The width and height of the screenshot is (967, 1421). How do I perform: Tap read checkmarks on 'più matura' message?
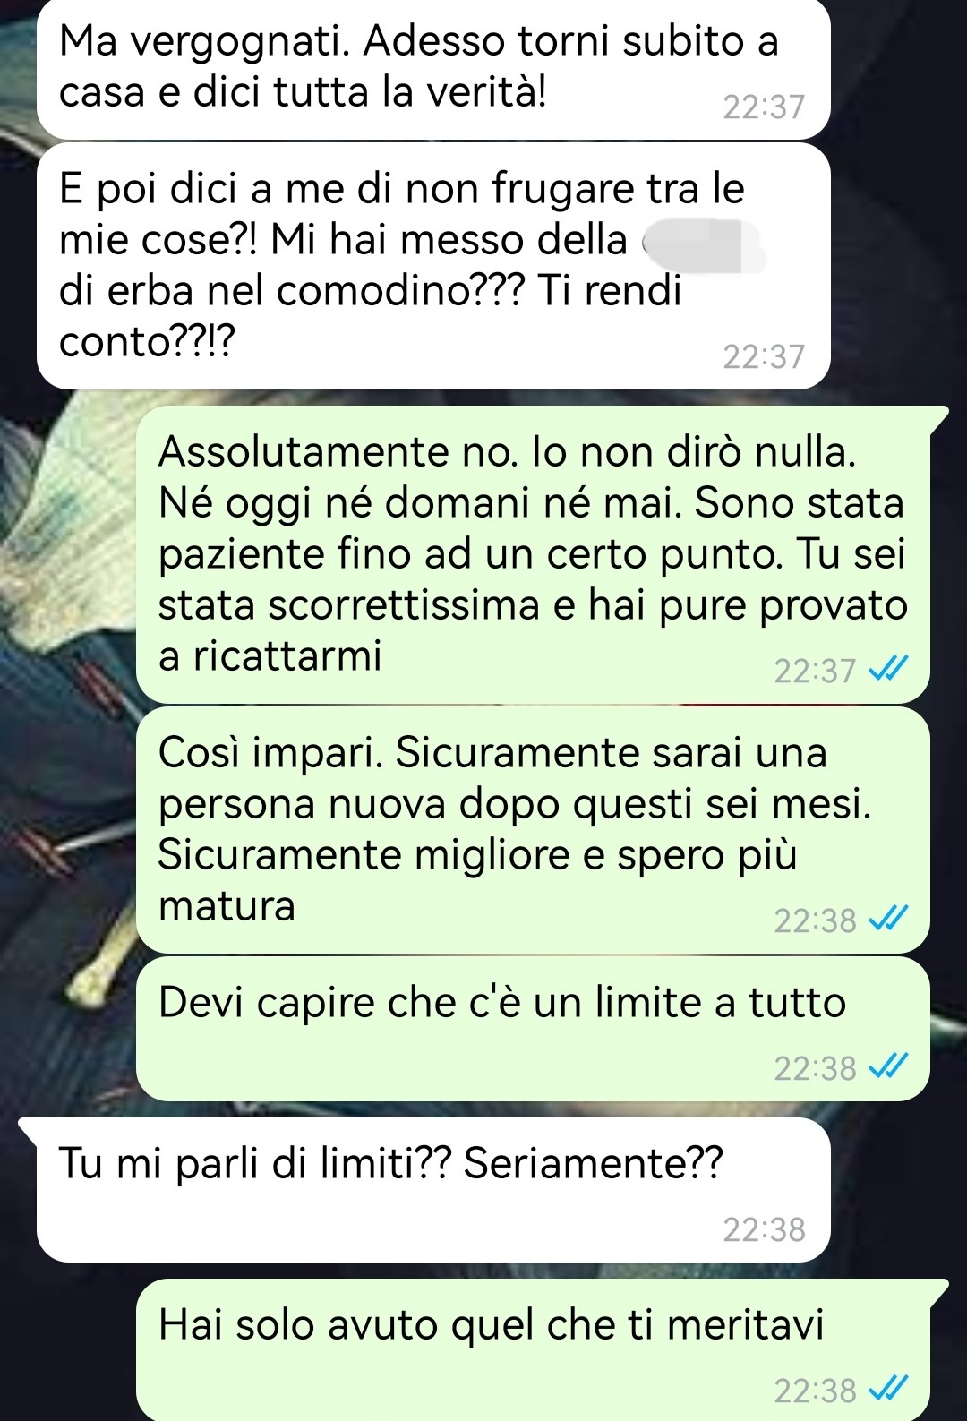(889, 919)
